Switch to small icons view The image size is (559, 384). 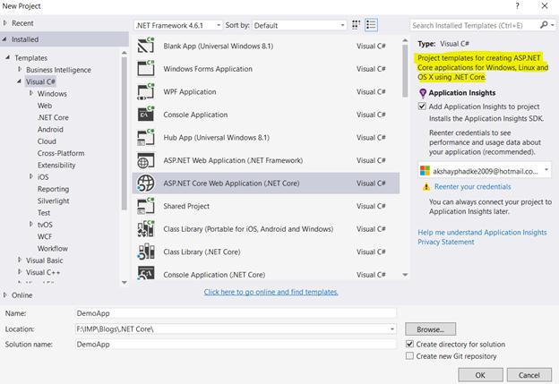[356, 25]
